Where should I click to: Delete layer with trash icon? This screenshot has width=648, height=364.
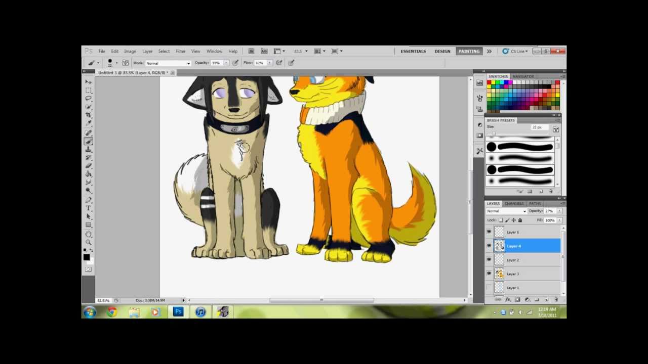(x=556, y=299)
